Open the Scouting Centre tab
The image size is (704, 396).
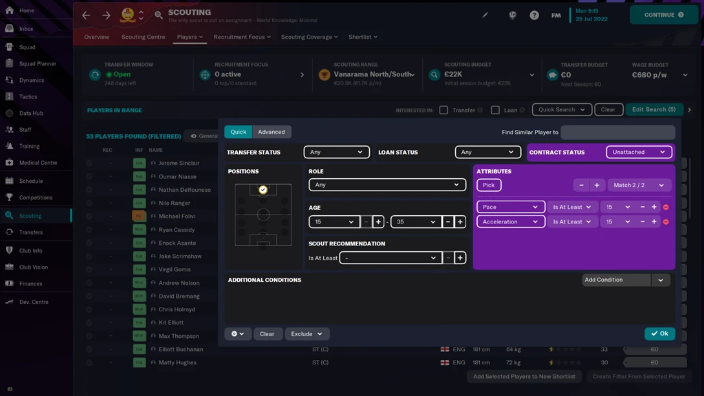(x=143, y=37)
